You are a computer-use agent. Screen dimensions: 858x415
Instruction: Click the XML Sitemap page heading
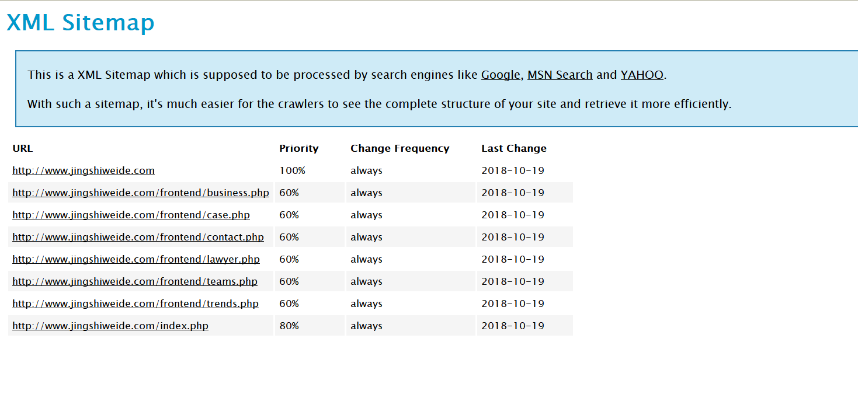(81, 23)
